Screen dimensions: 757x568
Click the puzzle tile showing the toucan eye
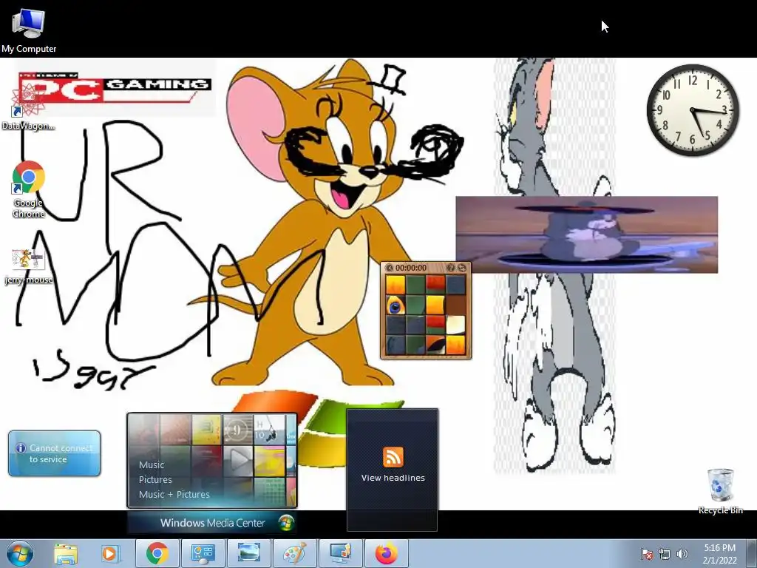(396, 305)
